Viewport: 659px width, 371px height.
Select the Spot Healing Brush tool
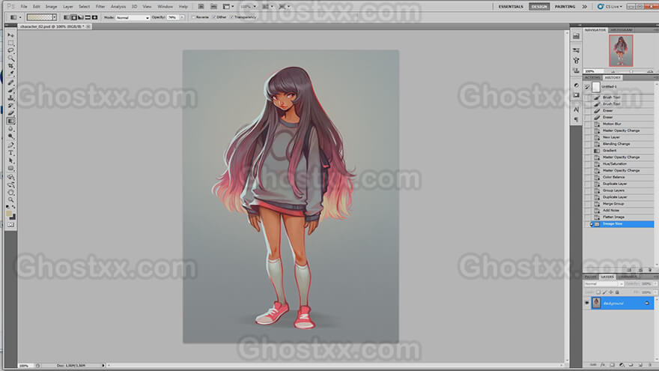click(x=10, y=82)
